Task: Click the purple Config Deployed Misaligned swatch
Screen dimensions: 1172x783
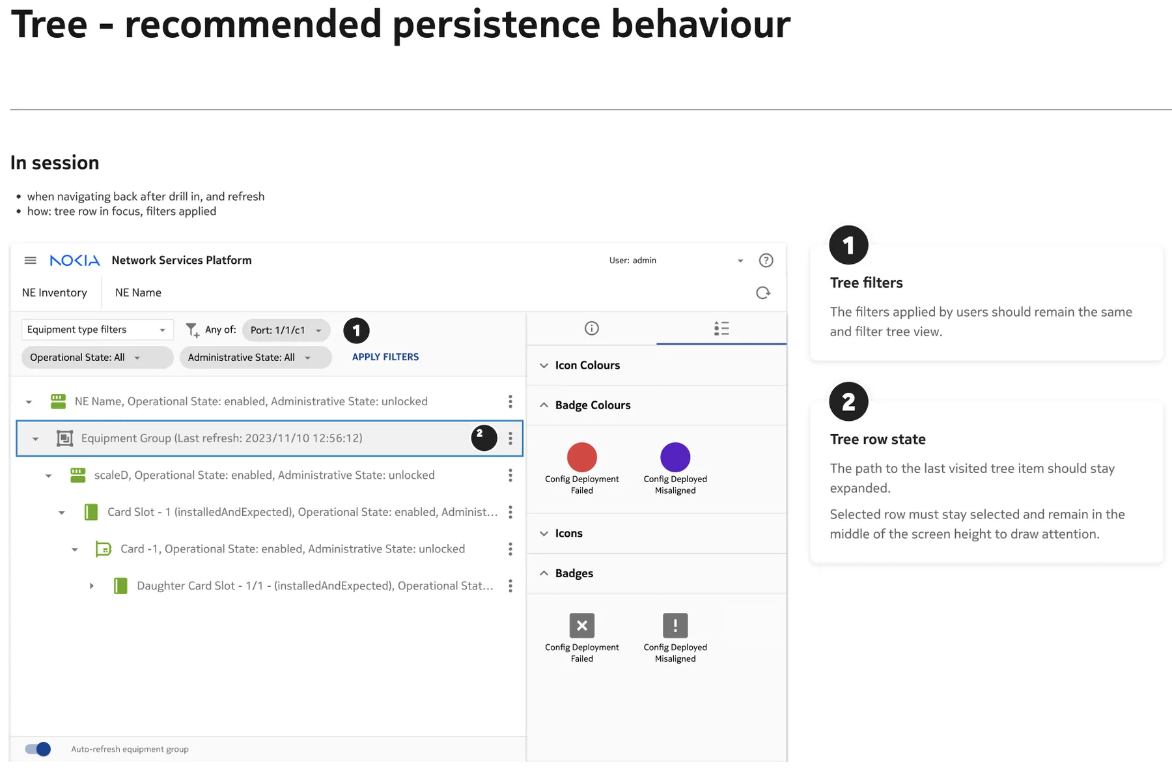Action: coord(675,457)
